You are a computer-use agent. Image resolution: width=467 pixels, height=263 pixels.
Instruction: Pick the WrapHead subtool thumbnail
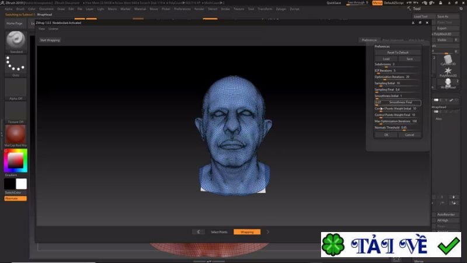(448, 82)
